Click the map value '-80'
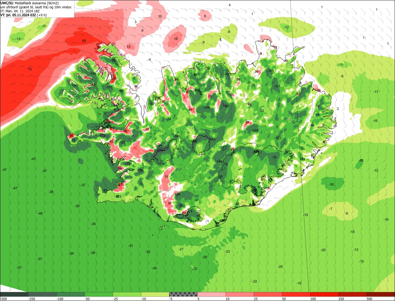 point(121,91)
